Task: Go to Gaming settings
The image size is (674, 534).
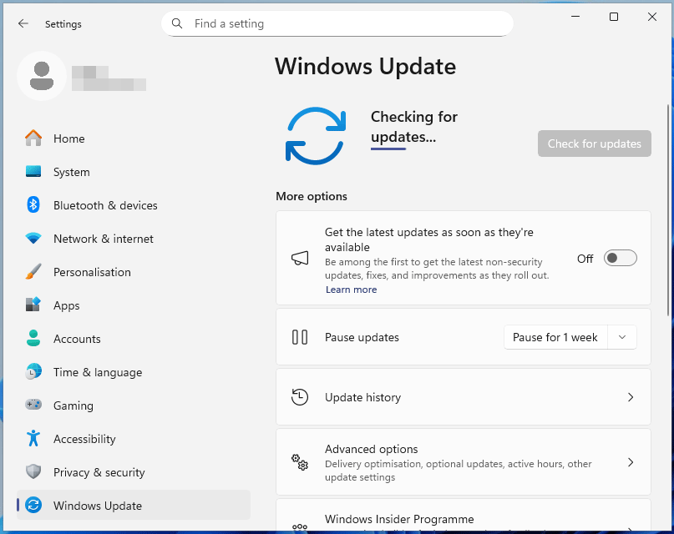Action: 134,405
